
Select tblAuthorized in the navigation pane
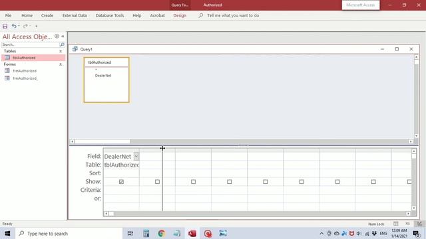[x=33, y=58]
